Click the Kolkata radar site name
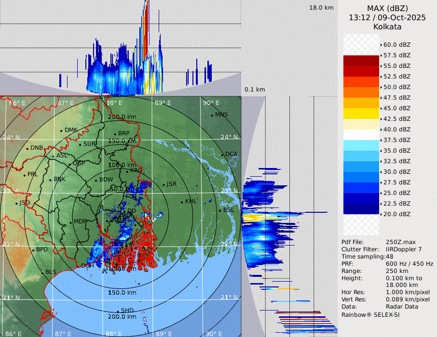This screenshot has height=337, width=437. (387, 27)
